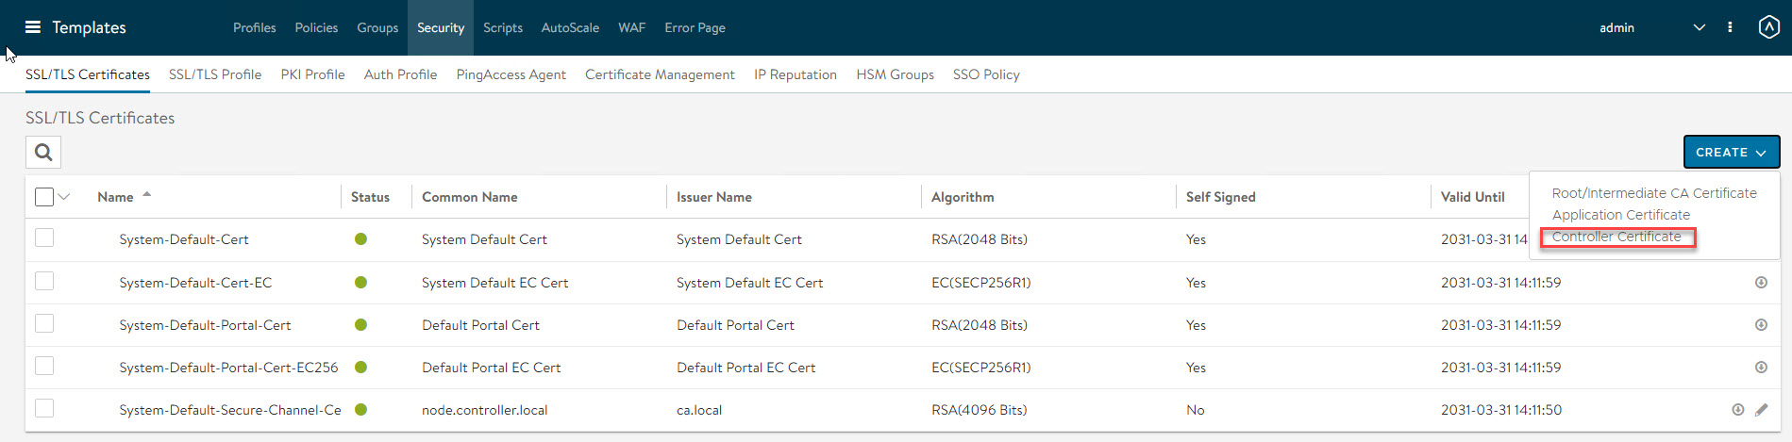Tick the checkbox for System-Default-Portal-Cert
Screen dimensions: 1792x442
(x=44, y=324)
